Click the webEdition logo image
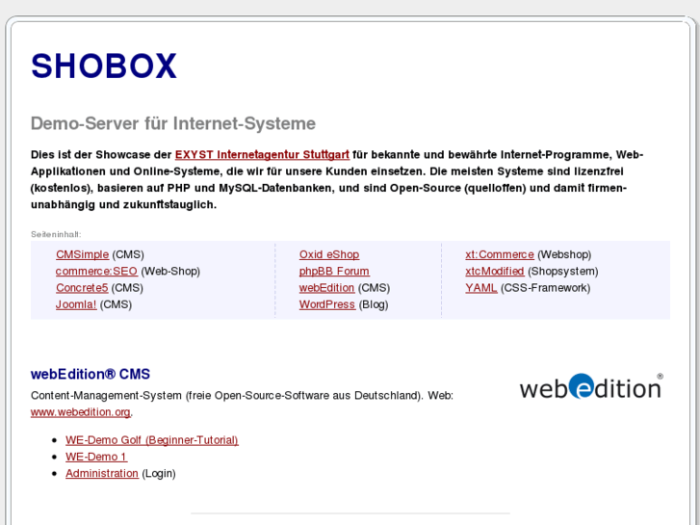Screen dimensions: 700x525 pyautogui.click(x=591, y=386)
